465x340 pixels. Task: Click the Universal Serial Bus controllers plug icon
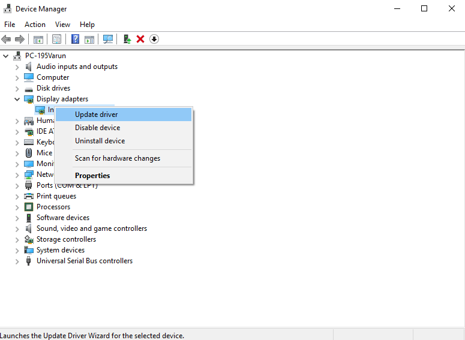click(x=28, y=261)
